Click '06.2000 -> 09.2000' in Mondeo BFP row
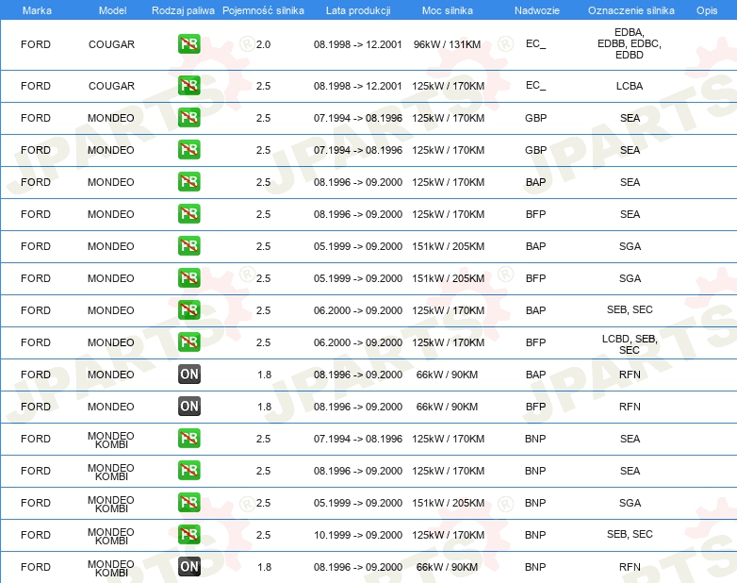This screenshot has width=737, height=583. tap(358, 342)
